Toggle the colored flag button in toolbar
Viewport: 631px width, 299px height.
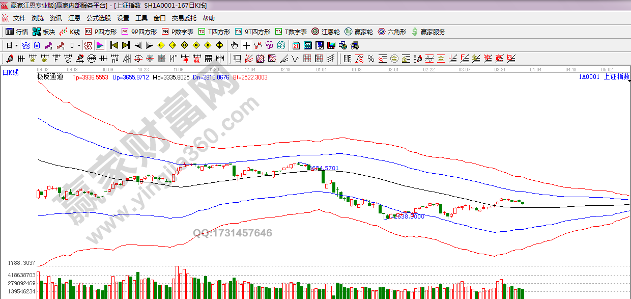[100, 45]
